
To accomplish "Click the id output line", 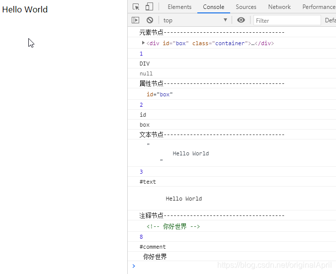I will click(143, 115).
